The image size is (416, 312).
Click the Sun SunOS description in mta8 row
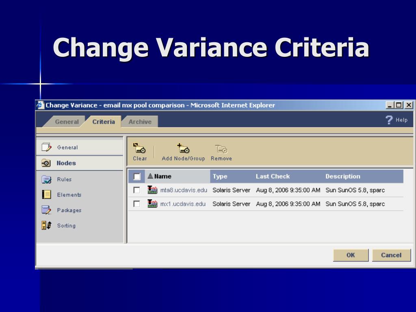tap(355, 190)
